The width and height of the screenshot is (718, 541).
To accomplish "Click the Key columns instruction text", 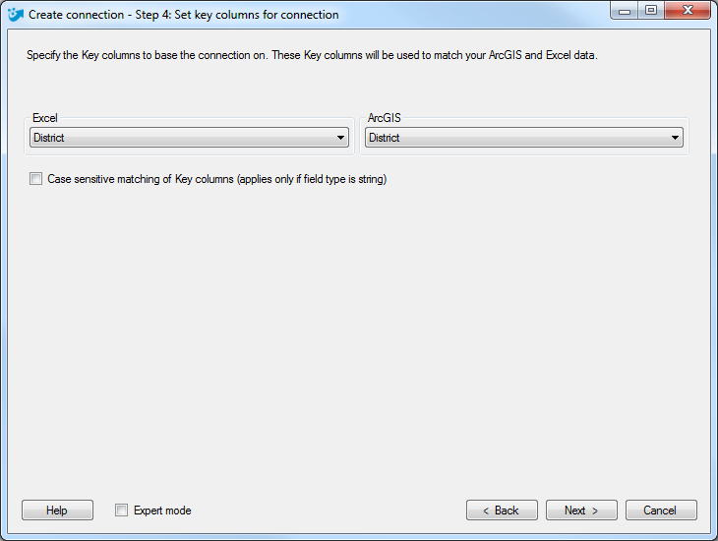I will point(312,55).
